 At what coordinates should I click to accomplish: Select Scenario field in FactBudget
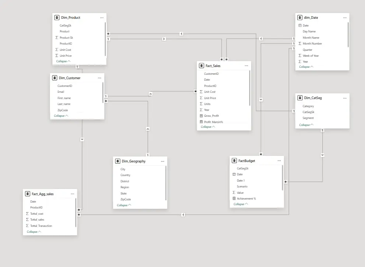coord(242,186)
